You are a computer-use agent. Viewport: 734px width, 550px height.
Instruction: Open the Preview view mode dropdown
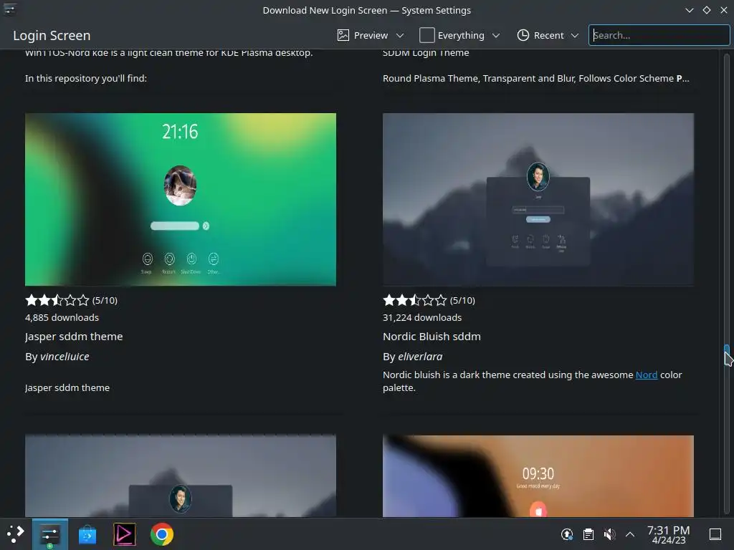[371, 35]
